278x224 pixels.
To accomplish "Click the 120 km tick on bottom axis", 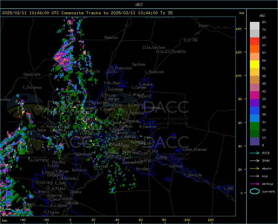I will coord(211,220).
